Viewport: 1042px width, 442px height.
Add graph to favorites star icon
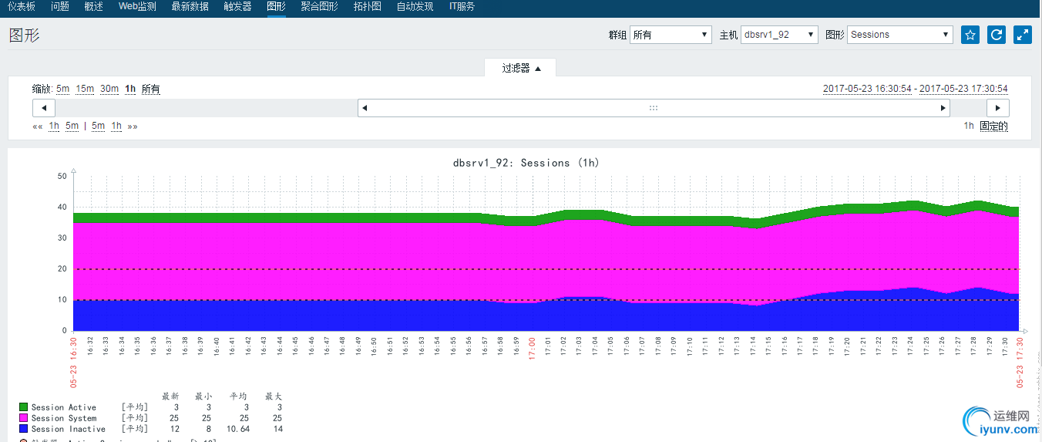[x=970, y=35]
